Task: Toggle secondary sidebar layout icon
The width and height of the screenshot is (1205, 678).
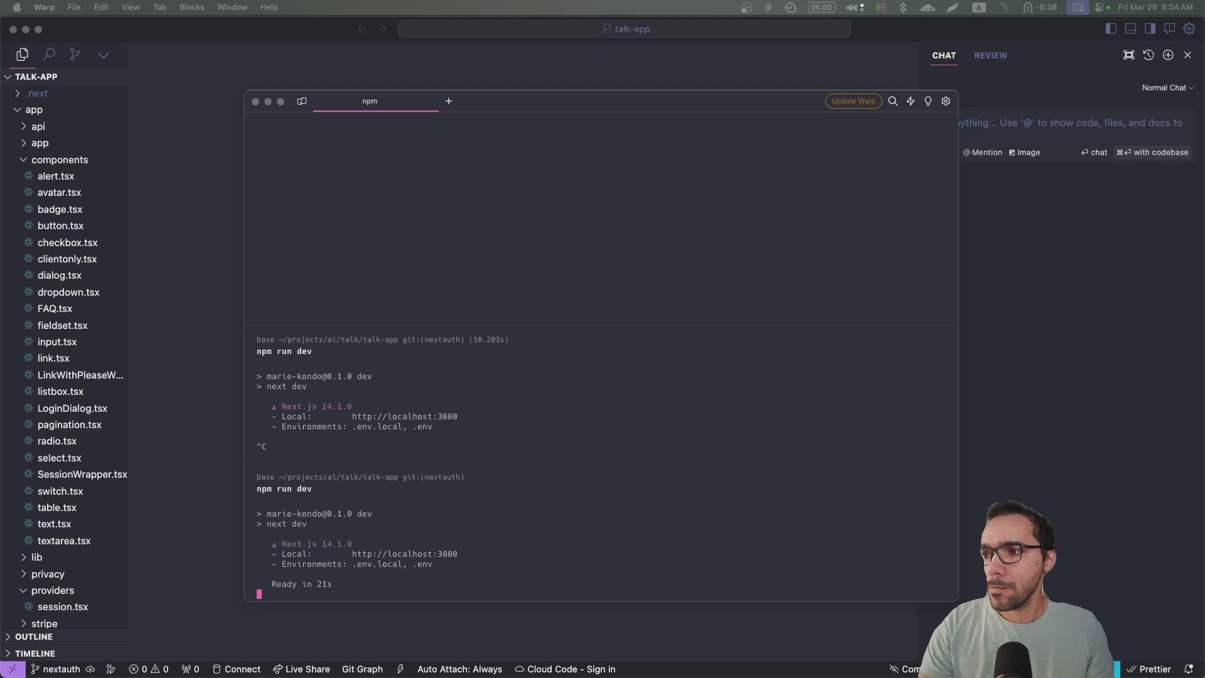Action: [1150, 28]
